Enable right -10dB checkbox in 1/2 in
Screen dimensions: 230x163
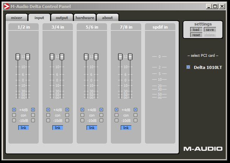(x=33, y=120)
